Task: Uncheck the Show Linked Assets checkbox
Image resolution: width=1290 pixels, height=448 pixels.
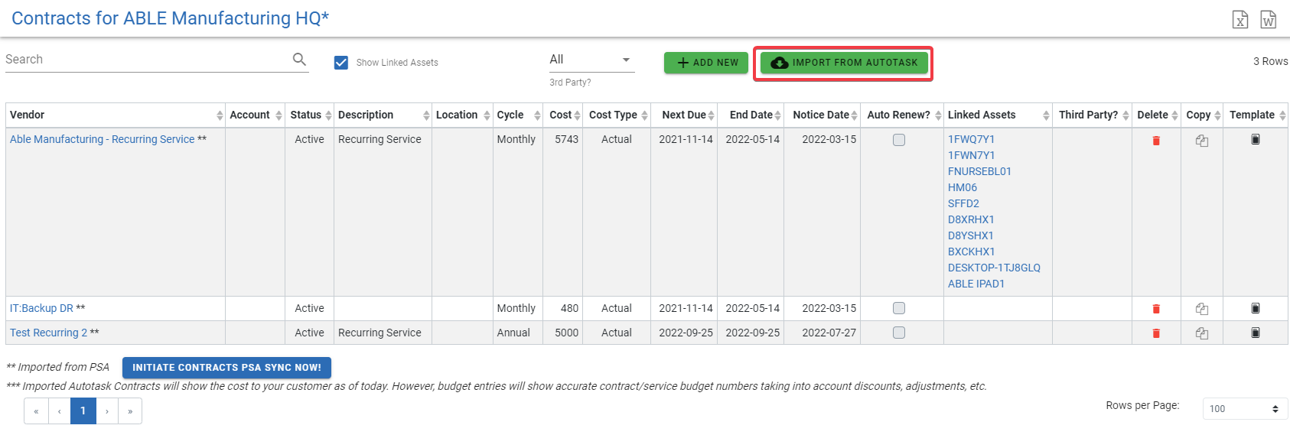Action: 341,63
